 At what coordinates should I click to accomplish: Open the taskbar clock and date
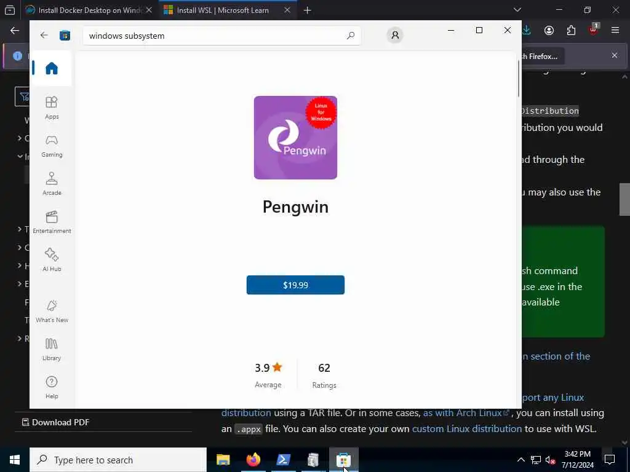pos(577,460)
